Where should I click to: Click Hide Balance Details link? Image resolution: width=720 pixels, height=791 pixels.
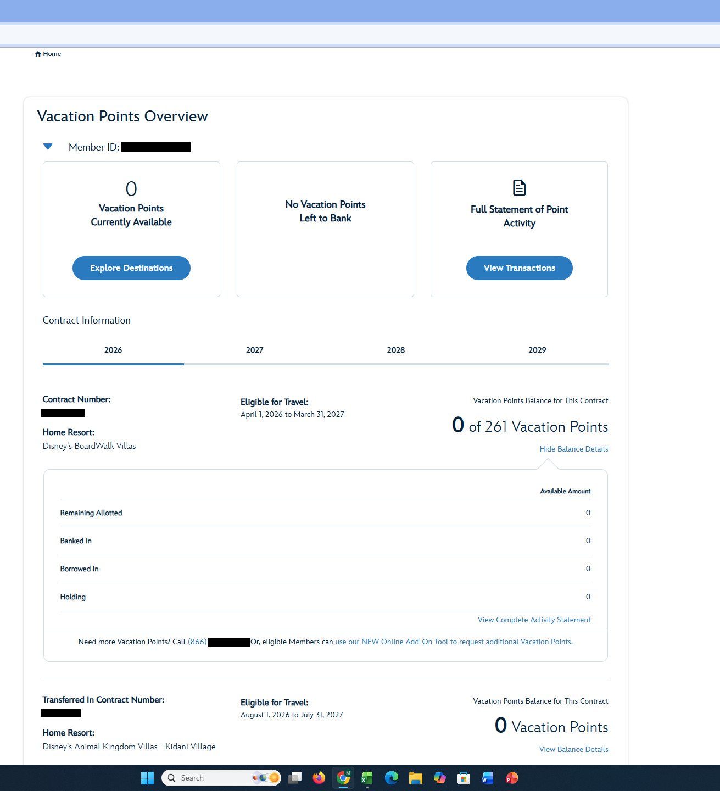pyautogui.click(x=574, y=449)
